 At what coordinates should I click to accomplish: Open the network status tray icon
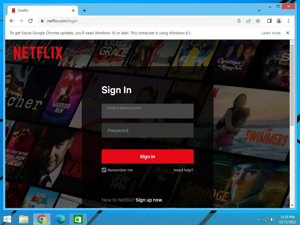(265, 219)
